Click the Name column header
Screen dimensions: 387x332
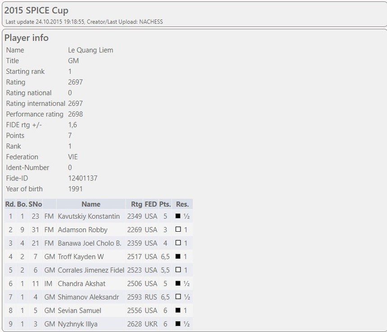(x=91, y=204)
